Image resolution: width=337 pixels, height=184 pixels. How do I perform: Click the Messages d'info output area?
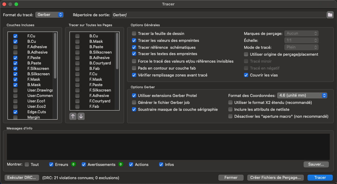[x=168, y=147]
